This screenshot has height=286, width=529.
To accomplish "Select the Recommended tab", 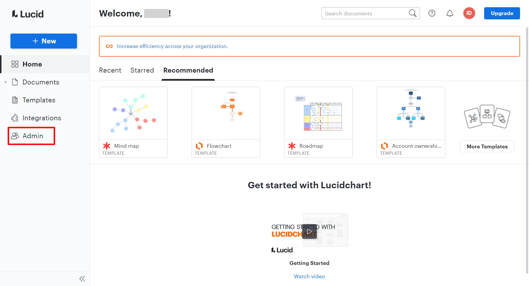I will click(188, 70).
